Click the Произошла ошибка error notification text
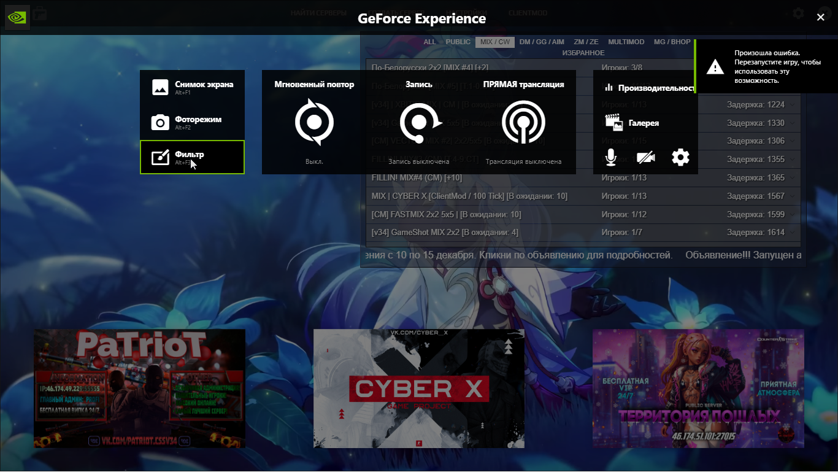Screen dimensions: 838x472 (777, 67)
